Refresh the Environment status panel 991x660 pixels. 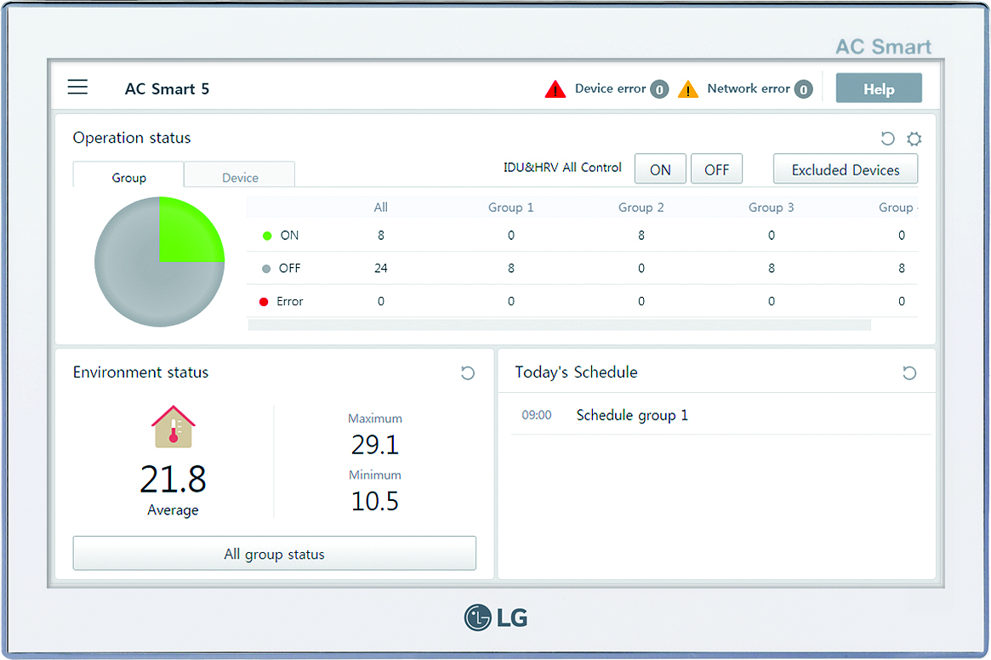click(x=467, y=373)
